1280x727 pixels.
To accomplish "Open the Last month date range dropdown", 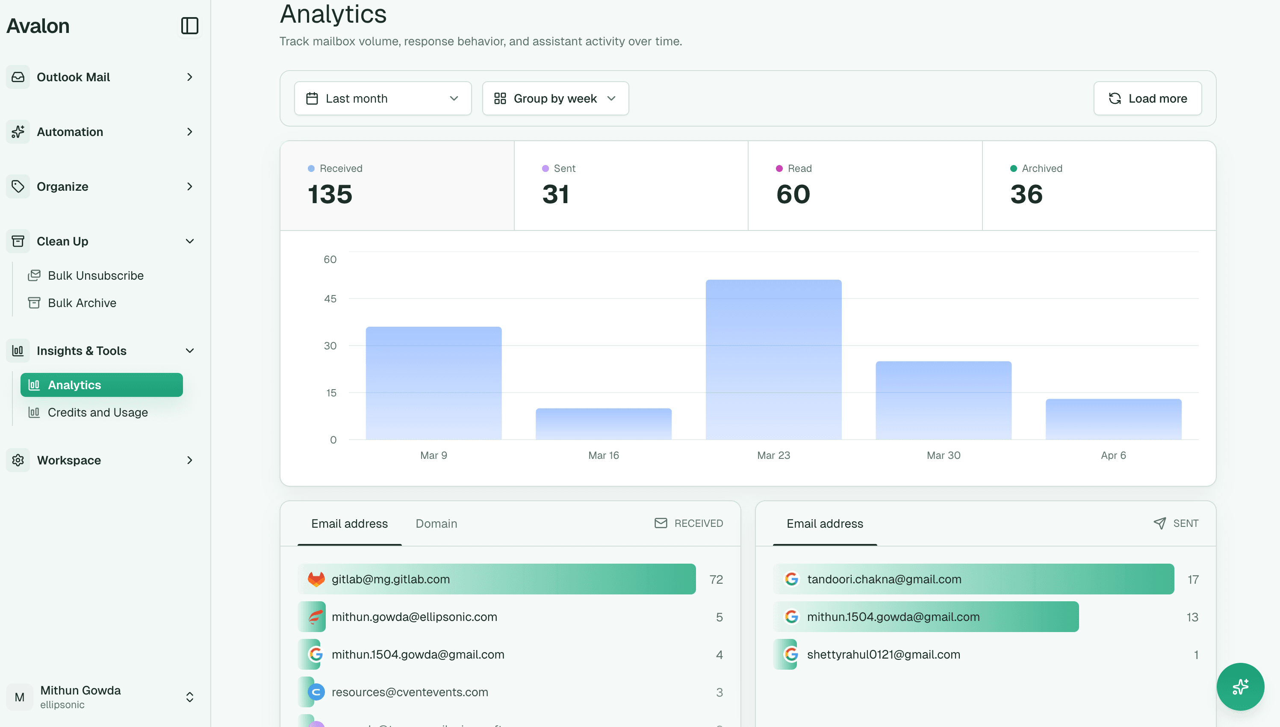I will pyautogui.click(x=383, y=98).
